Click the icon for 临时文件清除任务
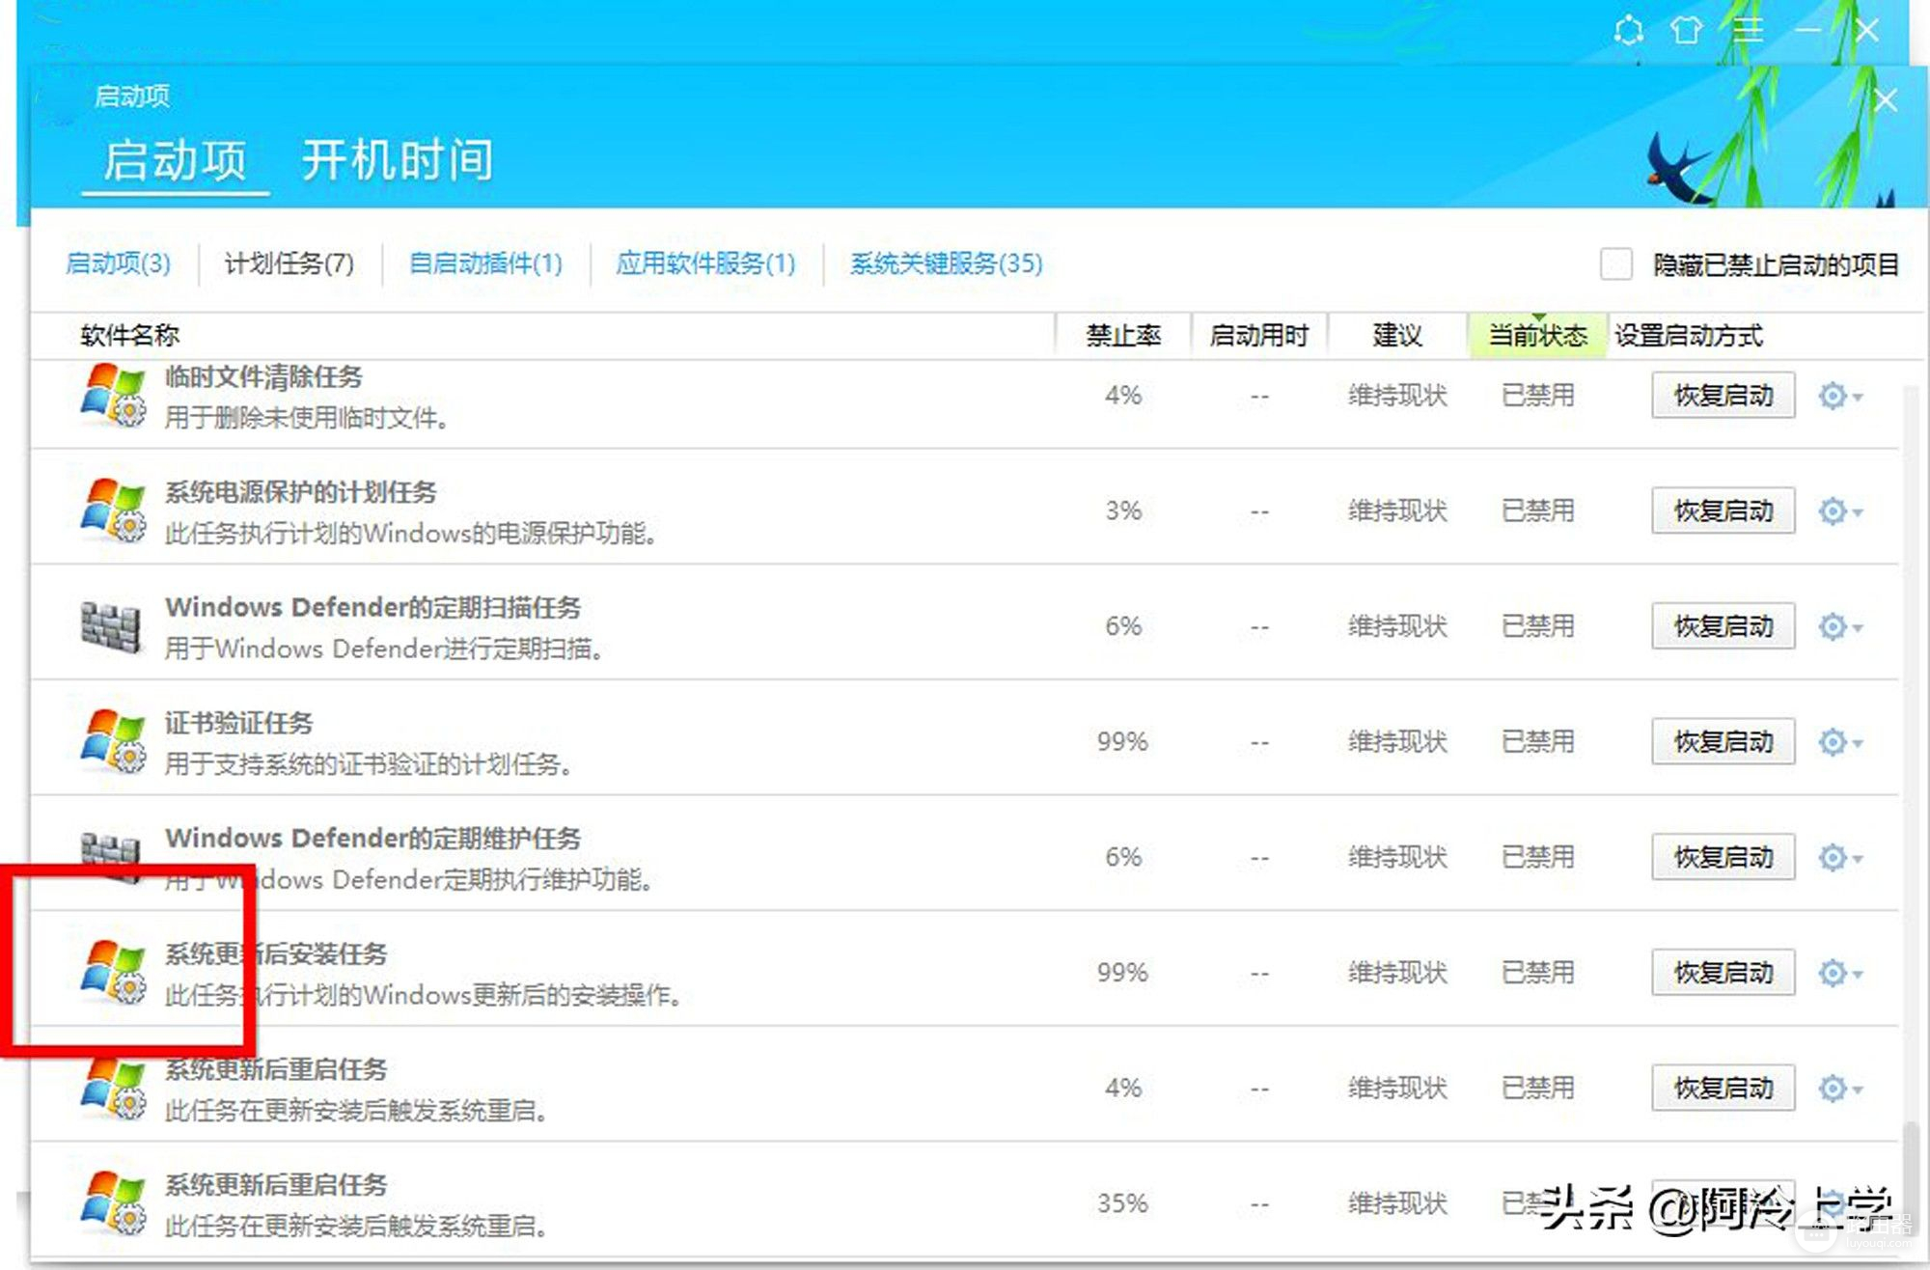Screen dimensions: 1930x1270 [x=113, y=395]
